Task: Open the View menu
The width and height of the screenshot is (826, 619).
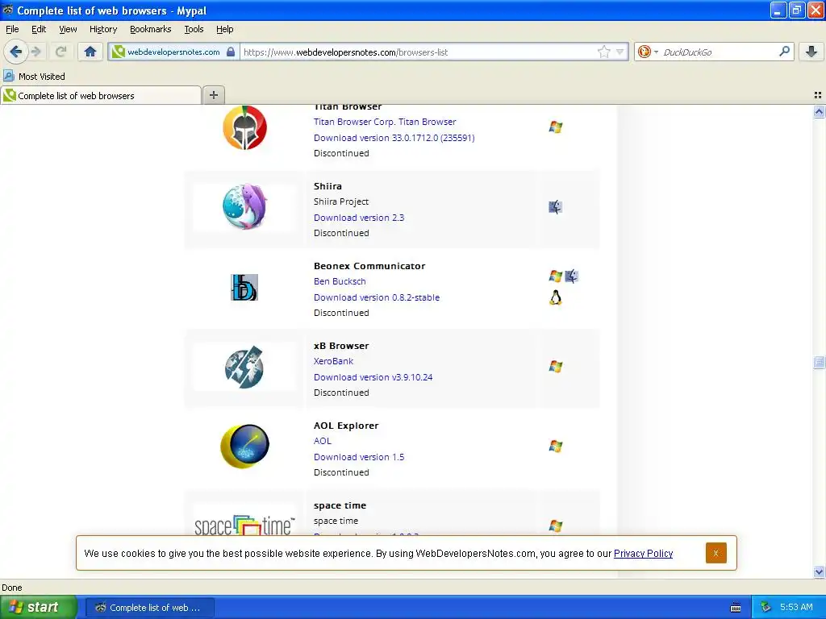Action: click(68, 29)
